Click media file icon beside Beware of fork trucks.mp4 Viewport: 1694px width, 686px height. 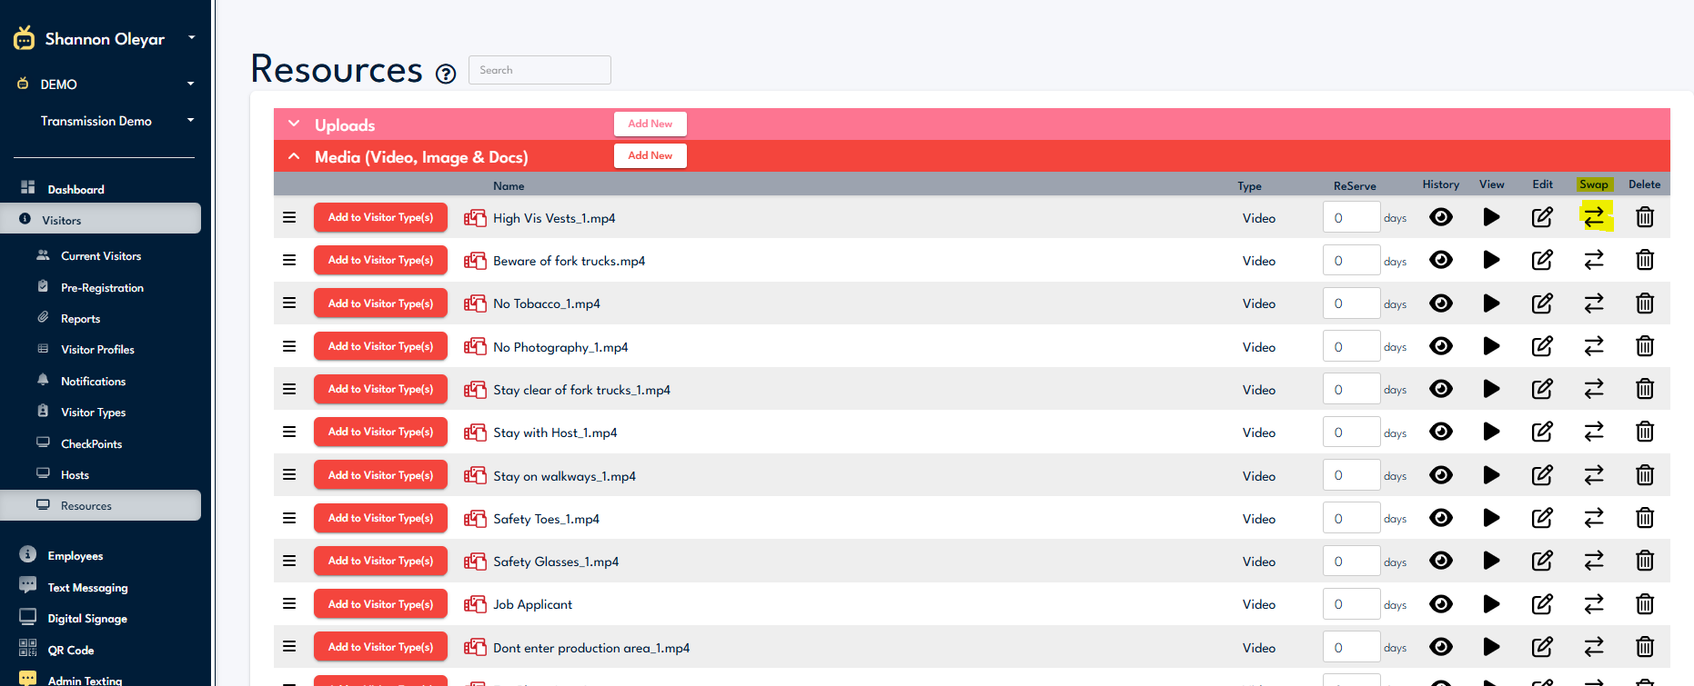[475, 261]
